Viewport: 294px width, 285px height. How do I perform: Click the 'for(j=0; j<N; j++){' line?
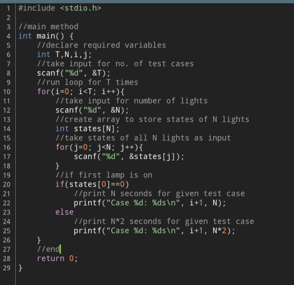[x=99, y=147]
